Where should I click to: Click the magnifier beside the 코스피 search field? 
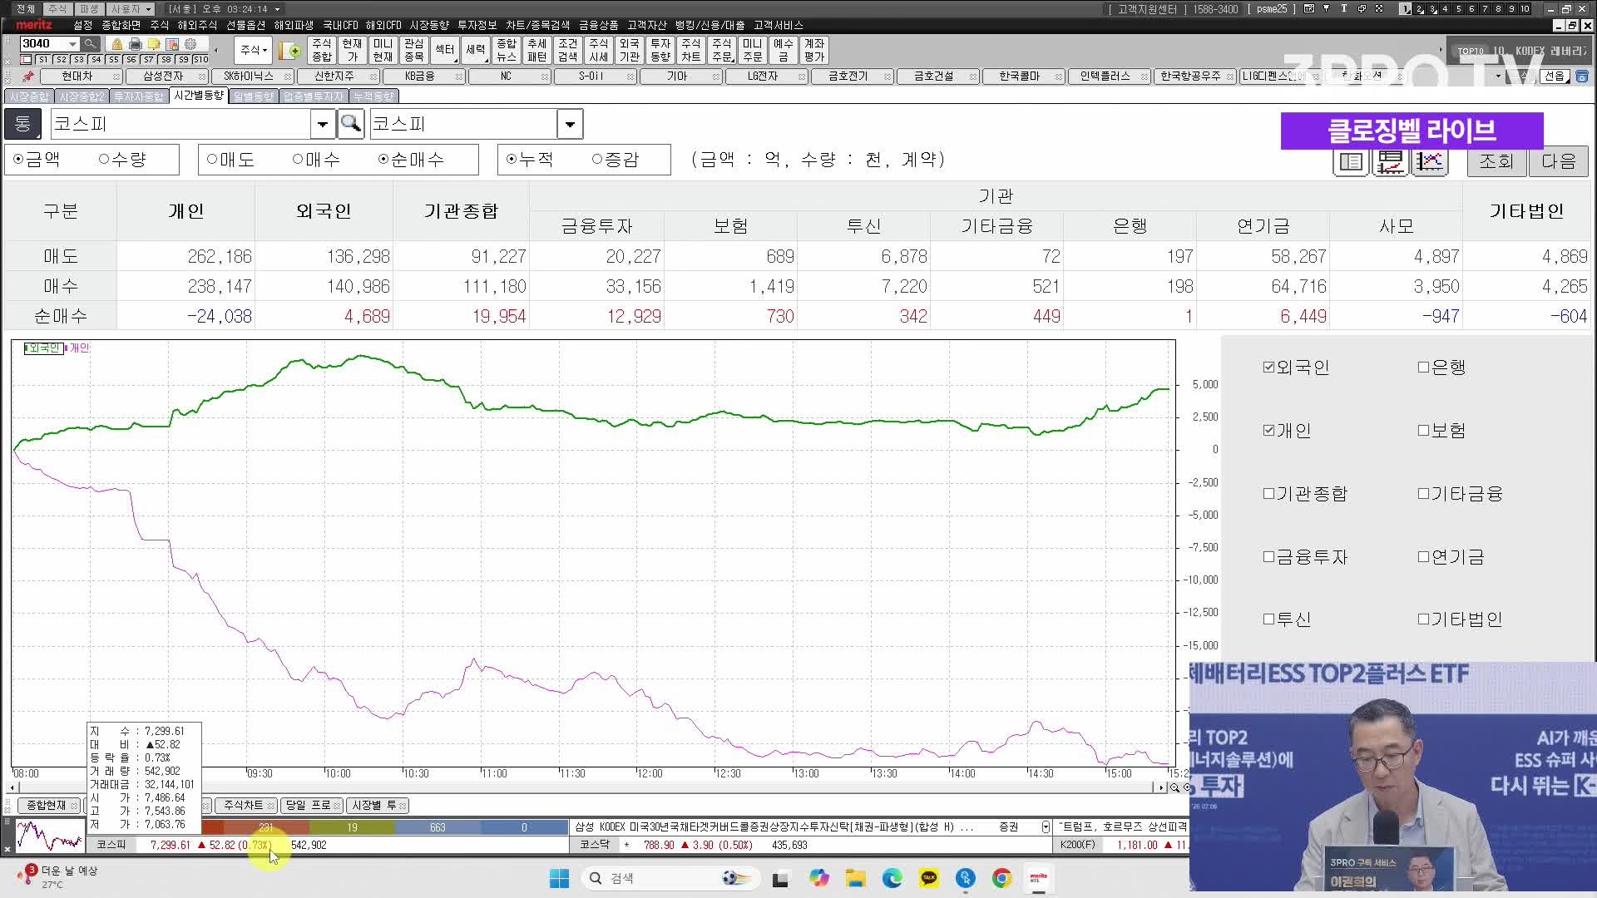[x=350, y=124]
